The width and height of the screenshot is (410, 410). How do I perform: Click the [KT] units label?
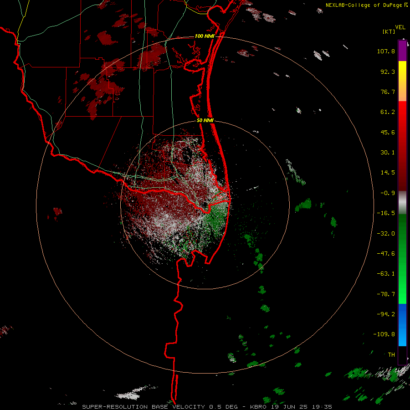[x=389, y=31]
